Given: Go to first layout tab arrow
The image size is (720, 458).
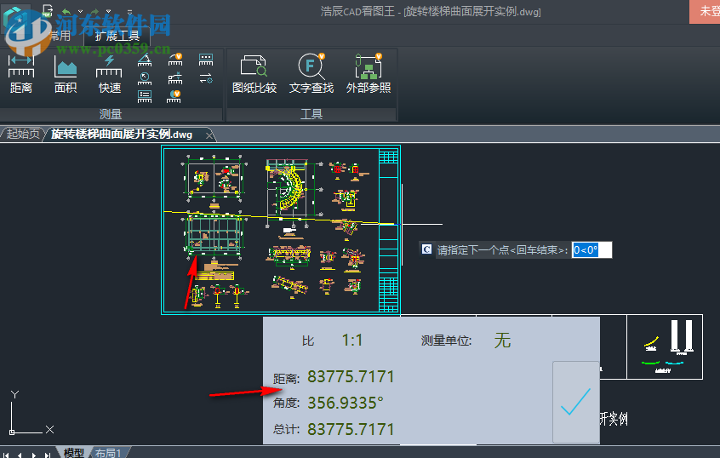Looking at the screenshot, I should (x=6, y=455).
